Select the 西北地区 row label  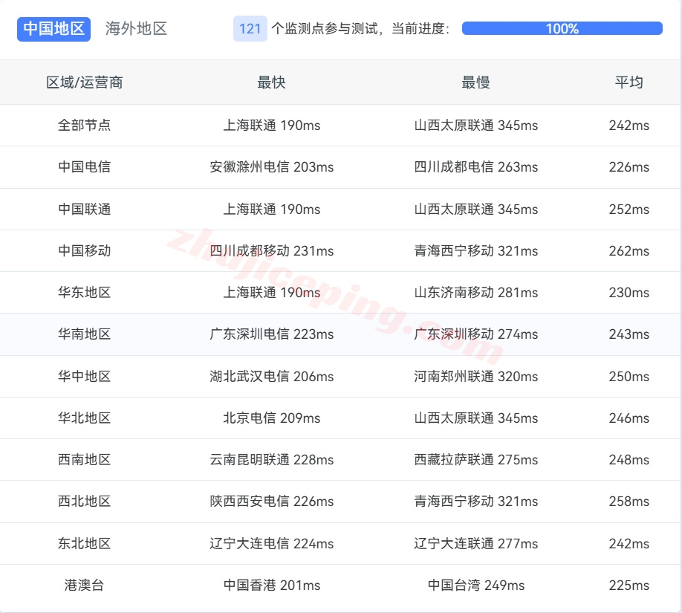tap(85, 502)
